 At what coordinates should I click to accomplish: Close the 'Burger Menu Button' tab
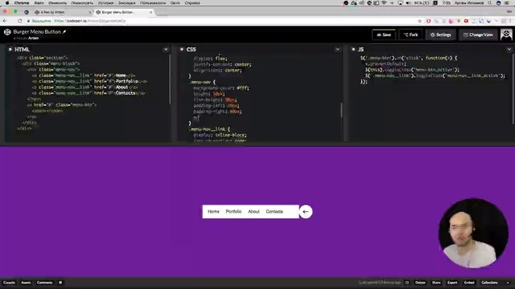coord(150,12)
